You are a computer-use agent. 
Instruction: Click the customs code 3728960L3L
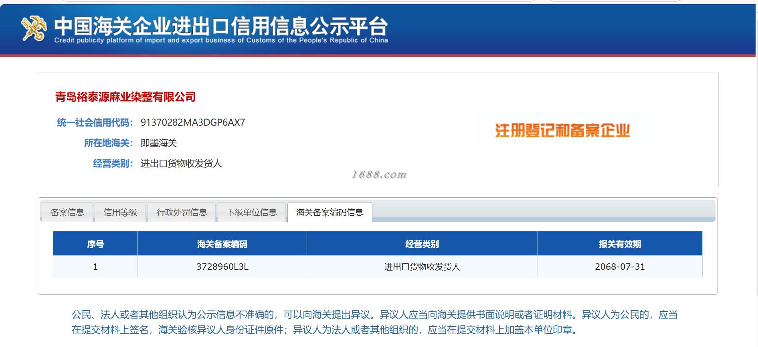pyautogui.click(x=222, y=267)
